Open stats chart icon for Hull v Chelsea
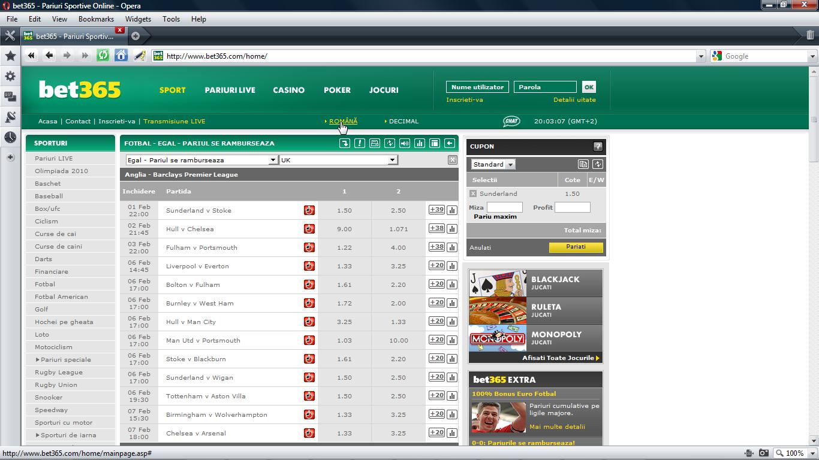The width and height of the screenshot is (819, 460). (452, 229)
